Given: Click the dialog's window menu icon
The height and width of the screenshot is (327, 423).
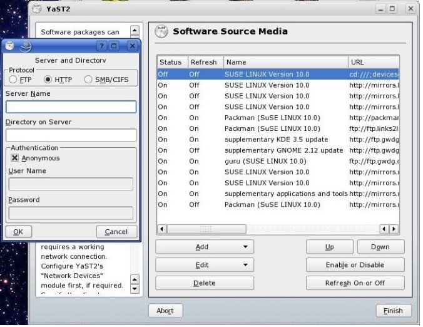Looking at the screenshot, I should (x=10, y=46).
